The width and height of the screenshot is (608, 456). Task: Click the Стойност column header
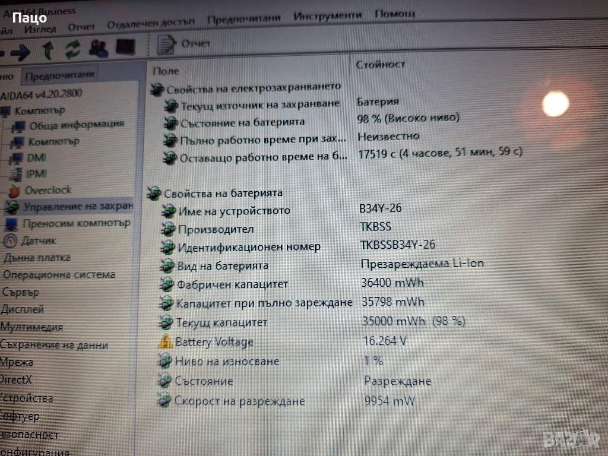pos(381,64)
